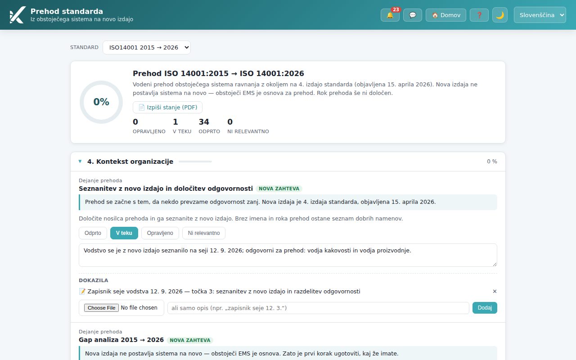Set status to Odprto
The image size is (576, 360).
[93, 233]
